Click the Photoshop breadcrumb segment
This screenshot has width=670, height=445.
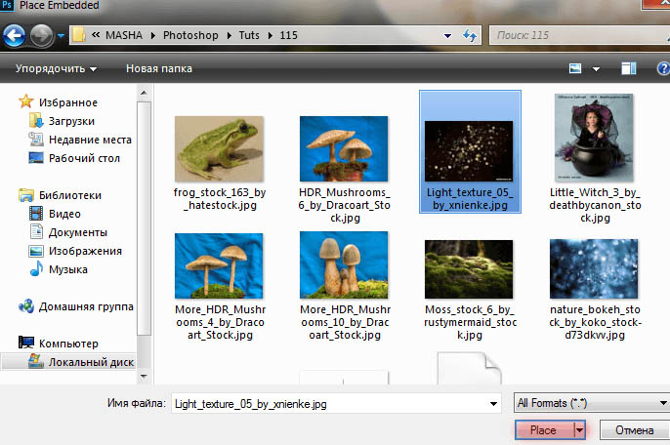click(190, 35)
